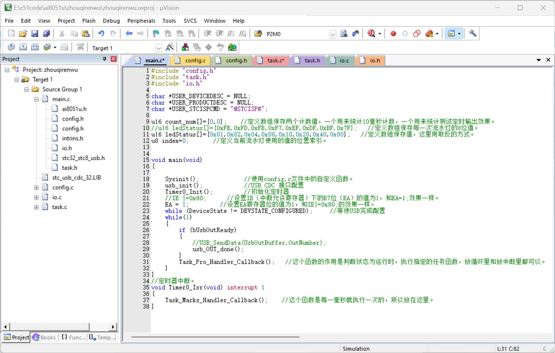
Task: Undo the last edit
Action: tap(101, 34)
